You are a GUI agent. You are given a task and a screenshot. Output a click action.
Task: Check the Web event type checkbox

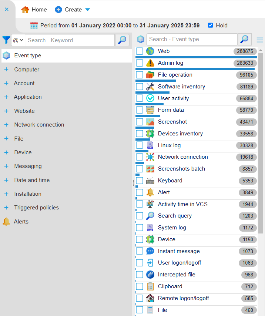(x=140, y=51)
